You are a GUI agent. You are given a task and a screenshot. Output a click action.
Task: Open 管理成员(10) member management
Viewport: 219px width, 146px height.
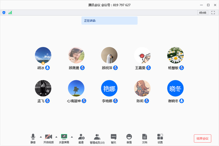pyautogui.click(x=97, y=137)
